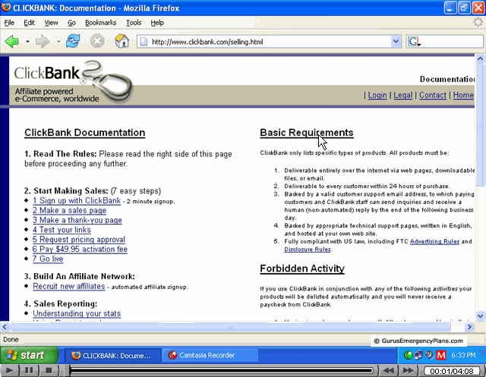Click the Stop loading icon

(x=97, y=41)
